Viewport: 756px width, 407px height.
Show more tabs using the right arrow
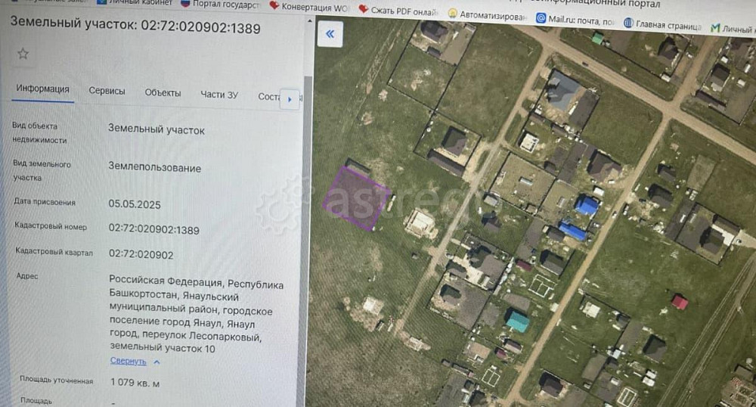pos(290,99)
